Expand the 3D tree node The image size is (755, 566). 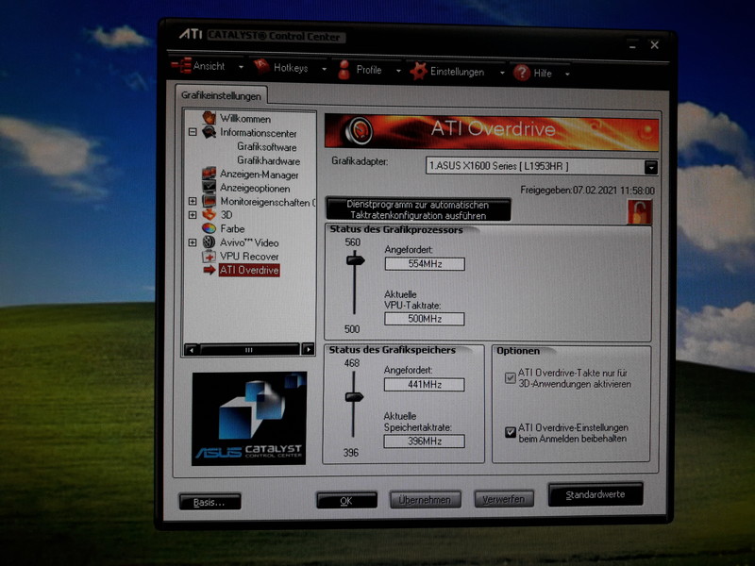(193, 215)
